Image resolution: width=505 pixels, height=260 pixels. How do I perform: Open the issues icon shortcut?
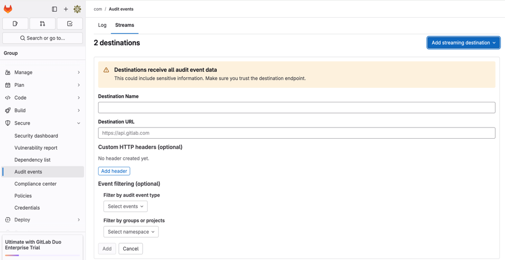click(x=15, y=24)
